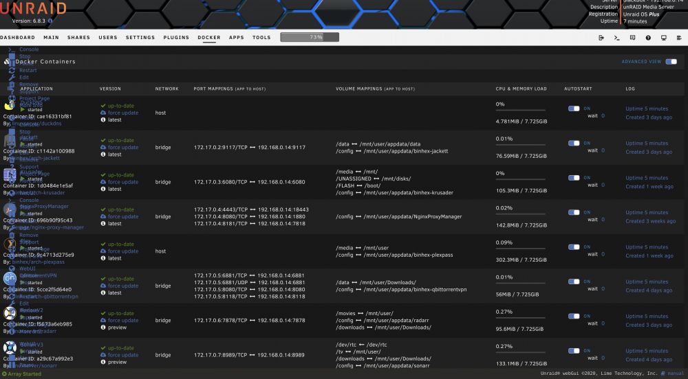Click force update for qBittorrentVPN

pos(123,286)
